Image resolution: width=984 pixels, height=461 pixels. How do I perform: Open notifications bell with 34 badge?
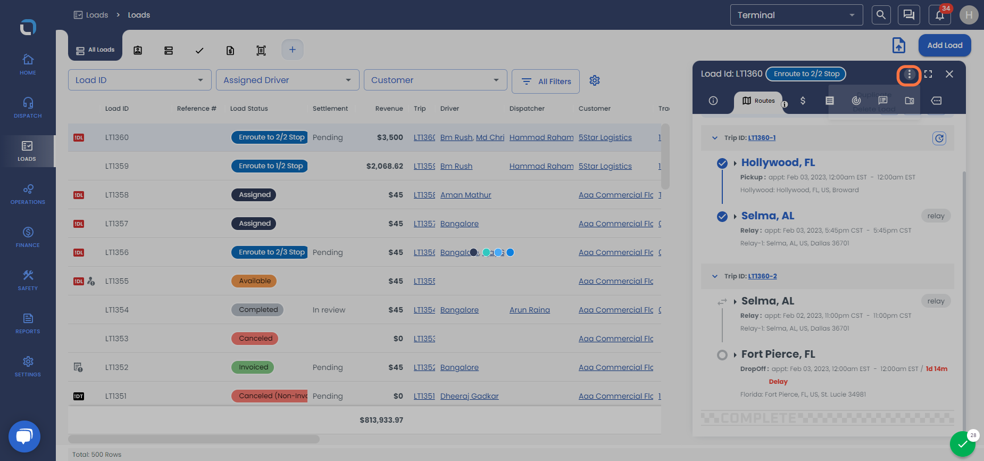click(940, 15)
